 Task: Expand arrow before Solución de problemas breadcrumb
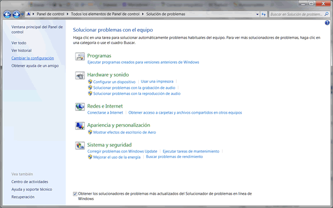pos(143,14)
